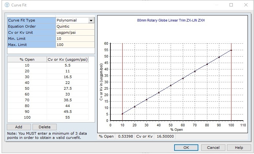Viewport: 254px width, 154px height.
Task: Select Cv cell with value 16.5
Action: point(68,77)
